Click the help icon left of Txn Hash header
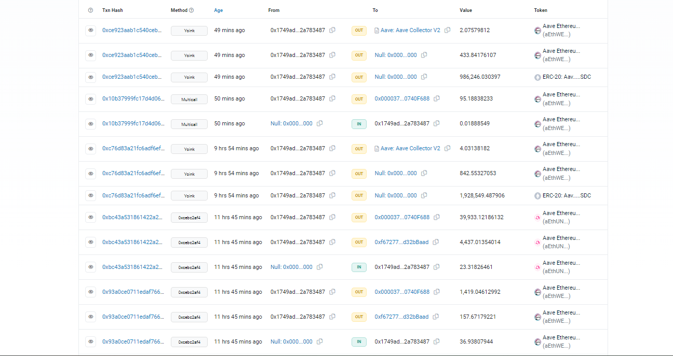 [x=91, y=10]
